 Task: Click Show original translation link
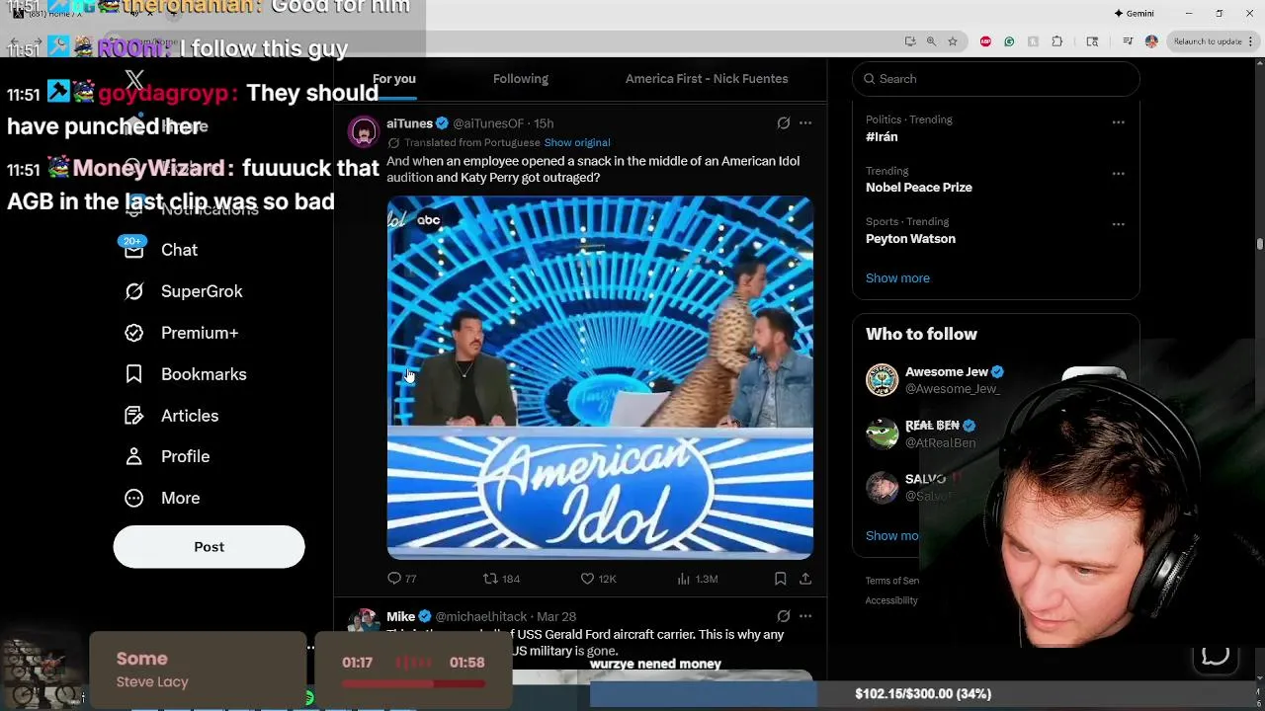point(577,142)
